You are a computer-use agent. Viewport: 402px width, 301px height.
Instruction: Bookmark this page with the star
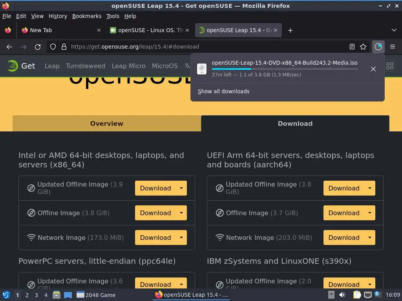(363, 47)
